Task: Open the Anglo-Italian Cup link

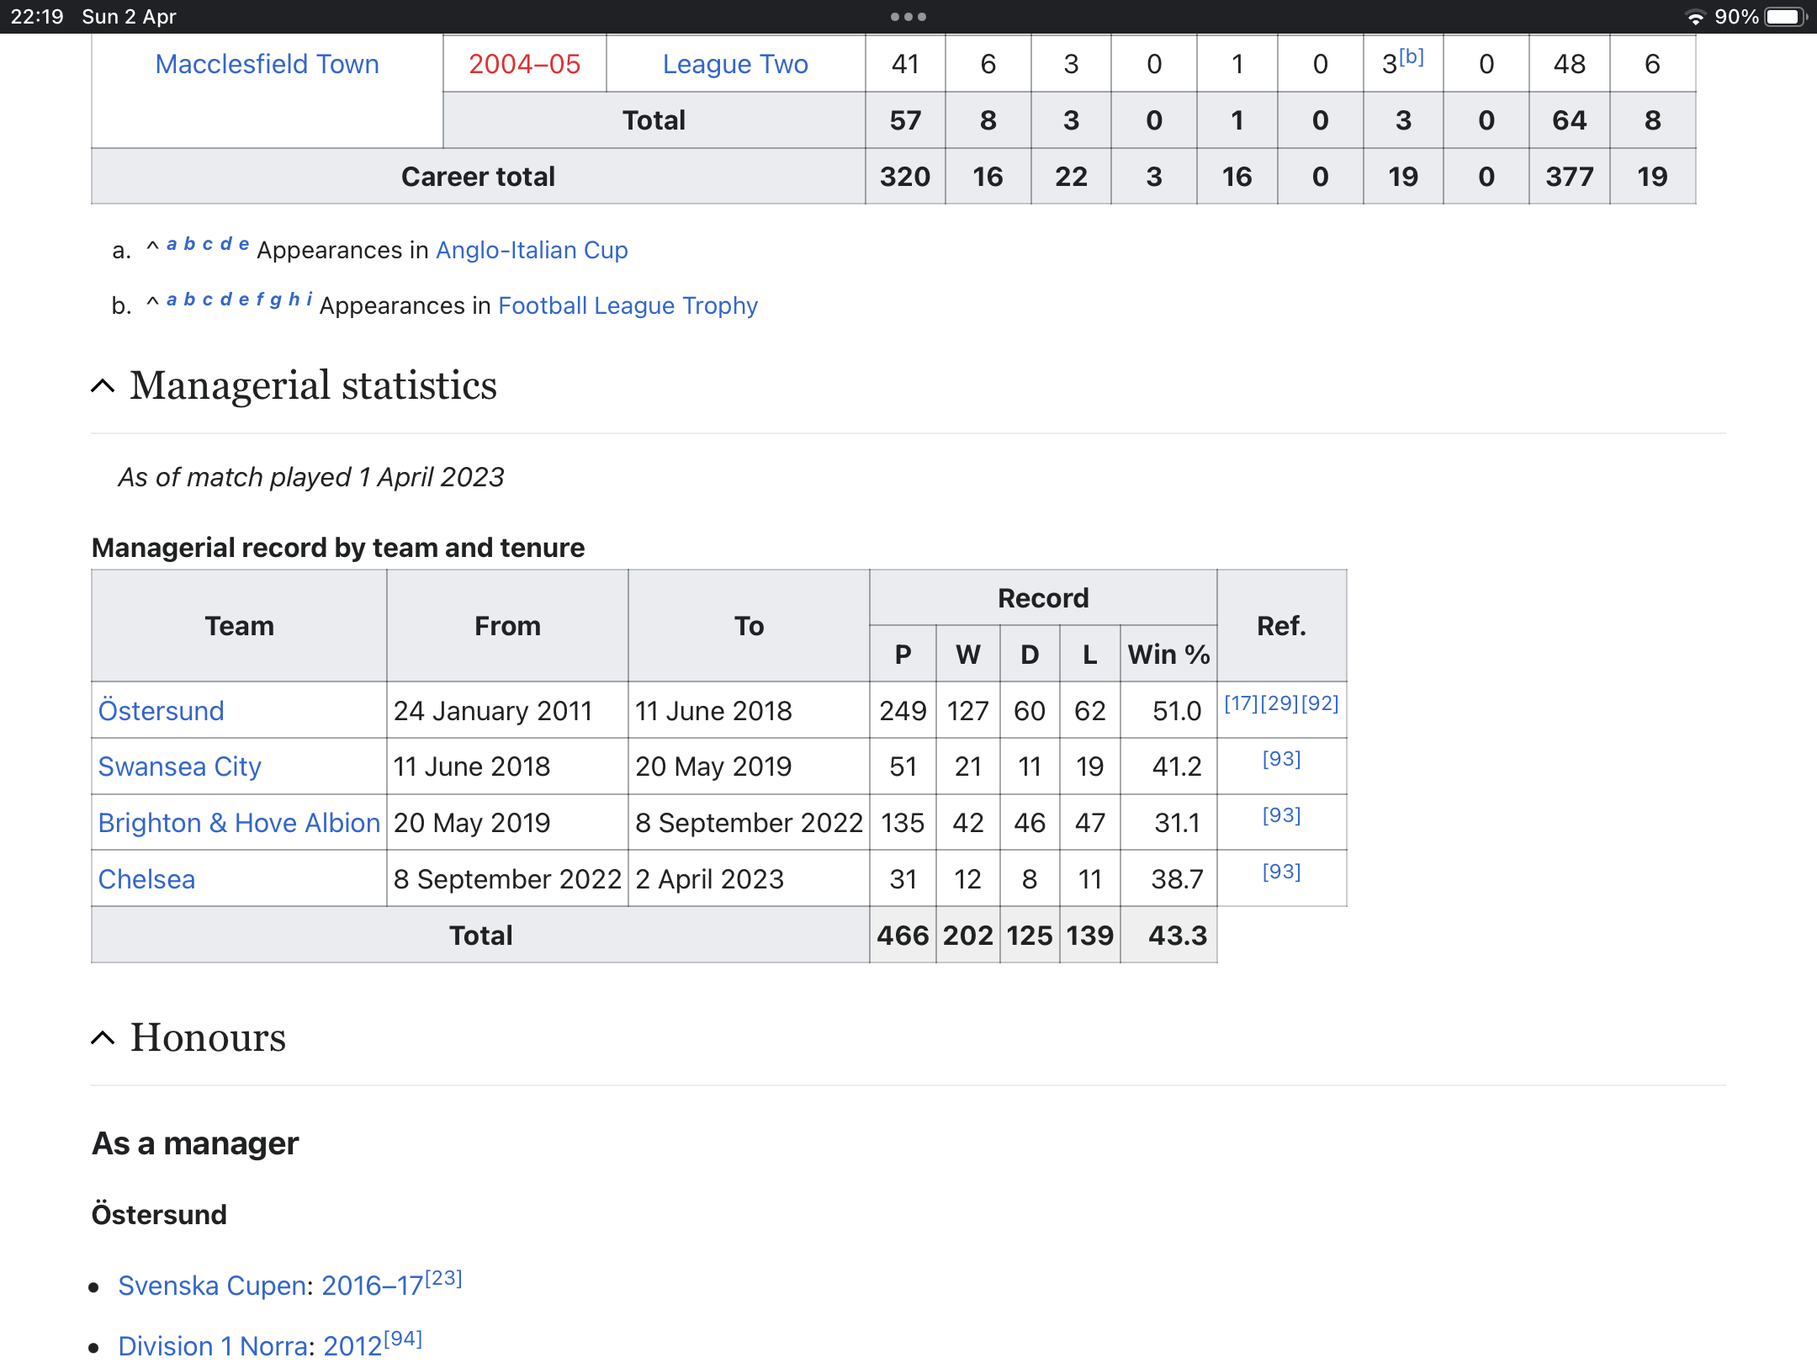Action: pyautogui.click(x=532, y=250)
